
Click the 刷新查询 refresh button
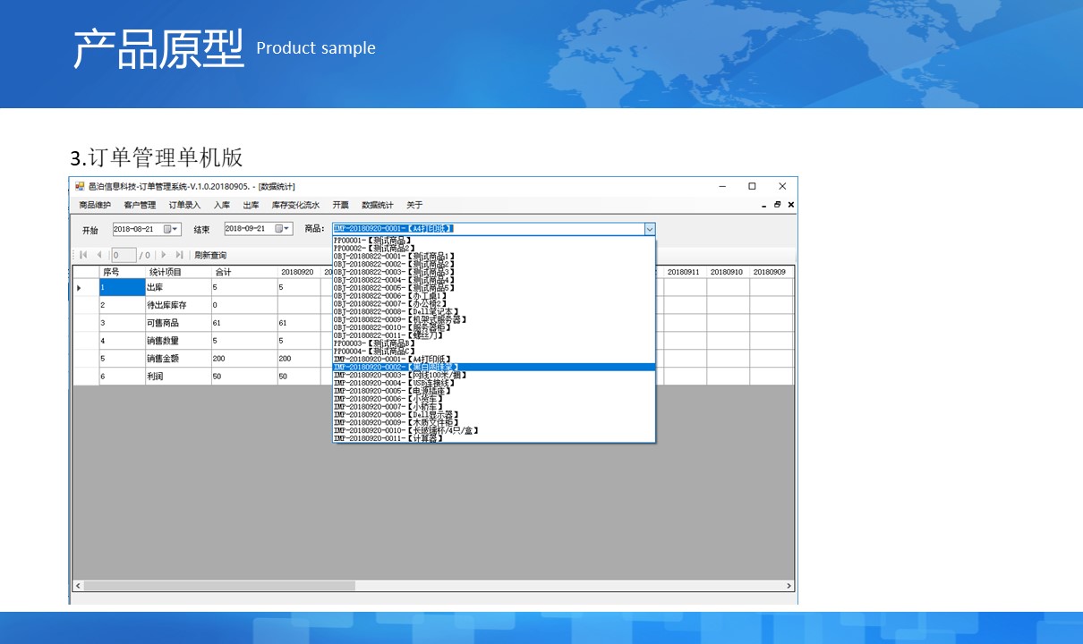pos(210,255)
